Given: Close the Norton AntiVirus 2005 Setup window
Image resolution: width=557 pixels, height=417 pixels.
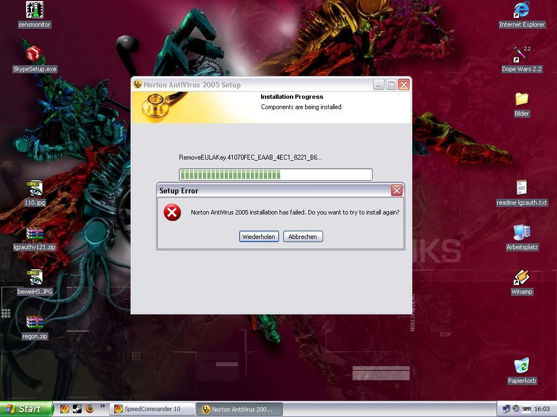Looking at the screenshot, I should 404,84.
